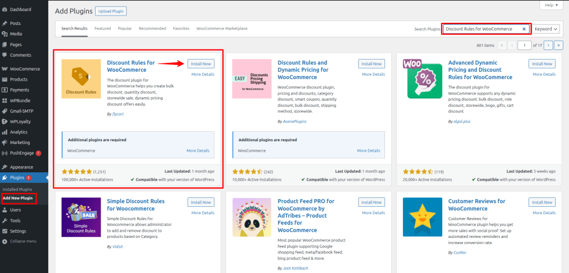
Task: Click the Payments dollar icon
Action: [x=4, y=90]
